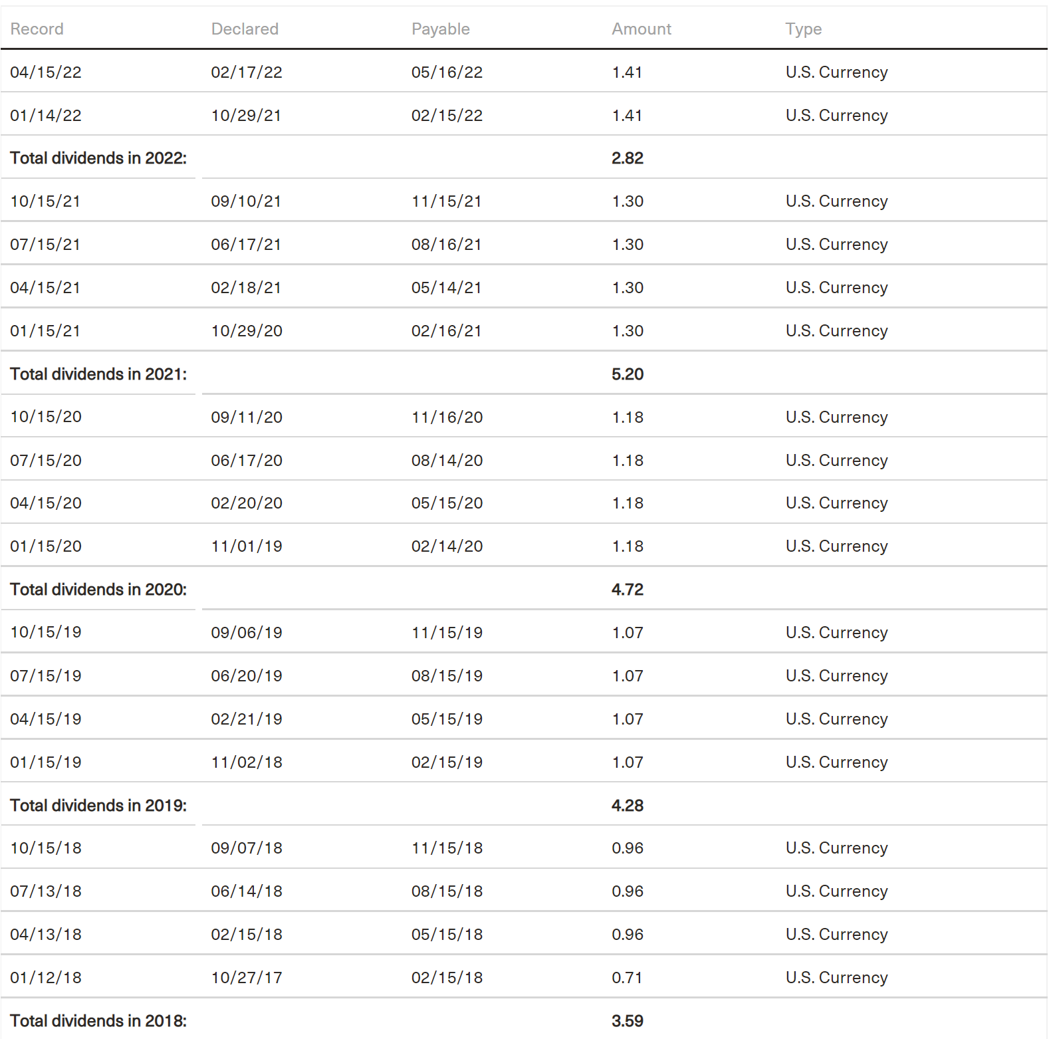Select record date 01/12/18
This screenshot has height=1039, width=1049.
pos(46,978)
